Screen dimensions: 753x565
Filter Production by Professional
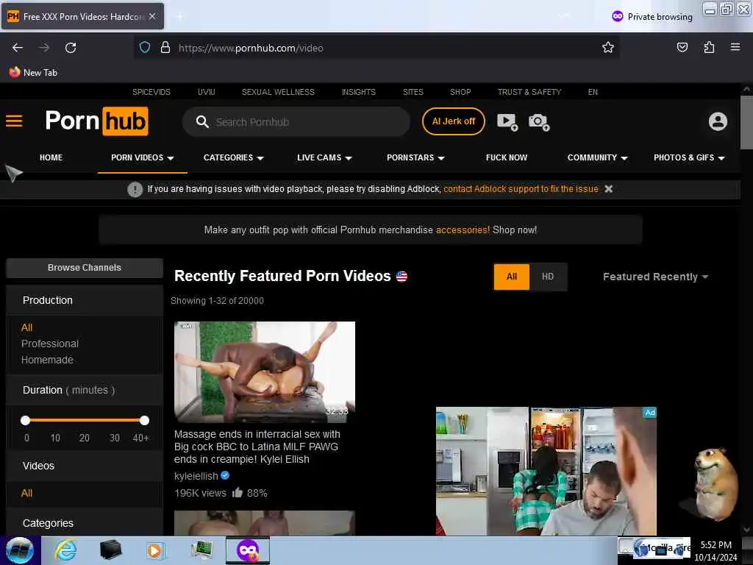[x=50, y=344]
